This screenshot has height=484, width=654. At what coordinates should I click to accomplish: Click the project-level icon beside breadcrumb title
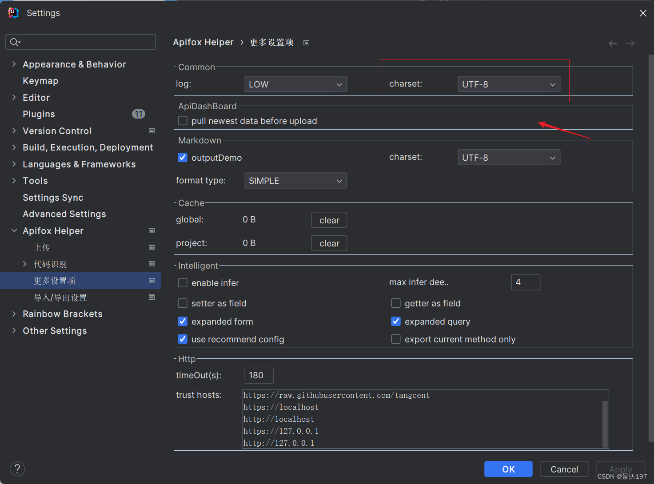306,43
